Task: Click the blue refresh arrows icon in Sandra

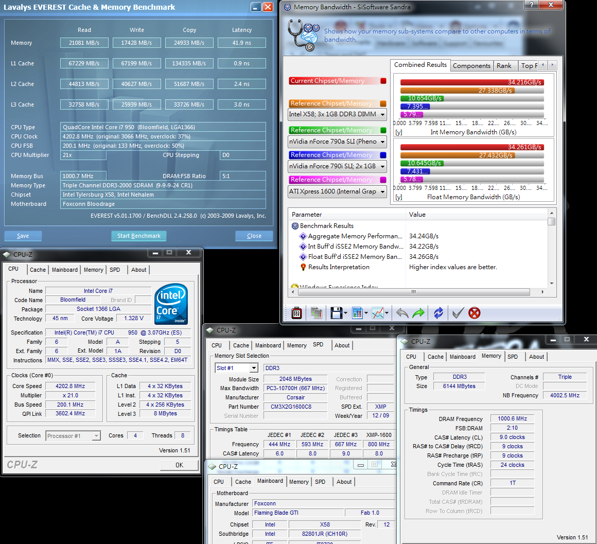Action: [x=438, y=313]
